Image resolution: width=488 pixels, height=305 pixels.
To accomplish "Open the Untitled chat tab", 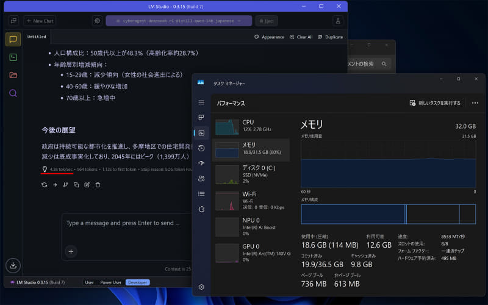I will point(37,37).
